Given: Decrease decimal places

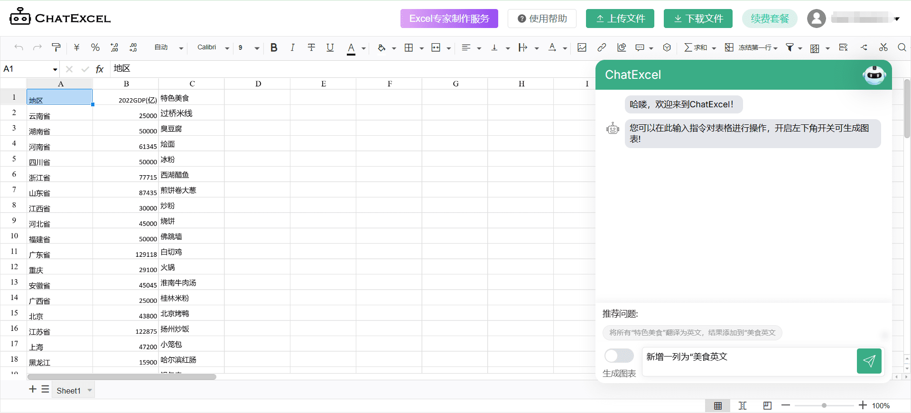Looking at the screenshot, I should 114,47.
